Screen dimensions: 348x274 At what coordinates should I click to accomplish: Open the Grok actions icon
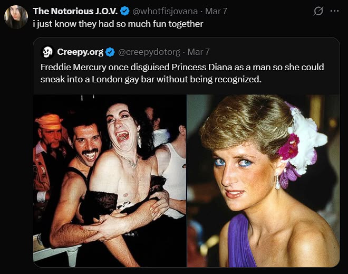click(x=318, y=11)
